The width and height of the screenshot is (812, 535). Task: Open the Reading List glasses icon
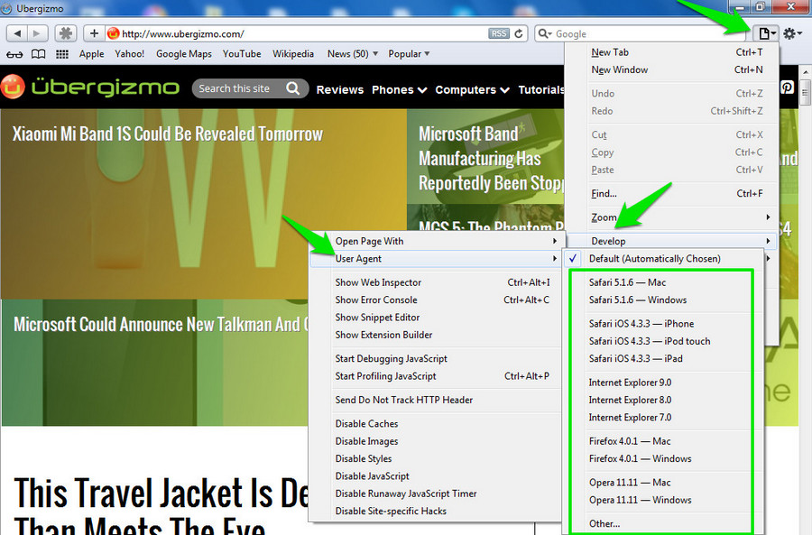click(14, 54)
